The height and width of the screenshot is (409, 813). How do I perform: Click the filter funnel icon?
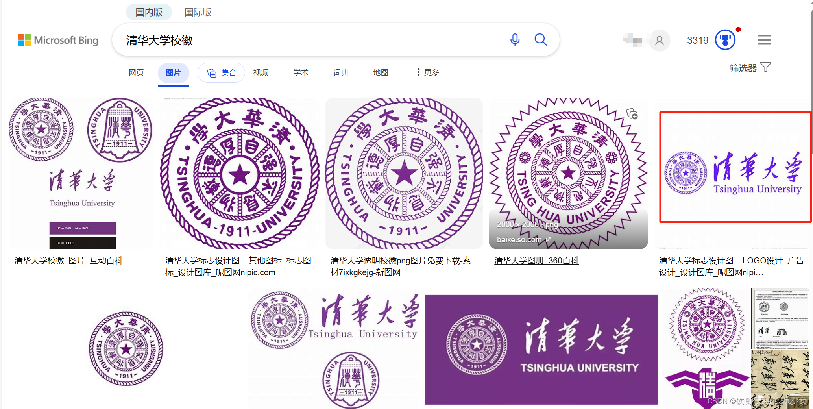click(766, 67)
